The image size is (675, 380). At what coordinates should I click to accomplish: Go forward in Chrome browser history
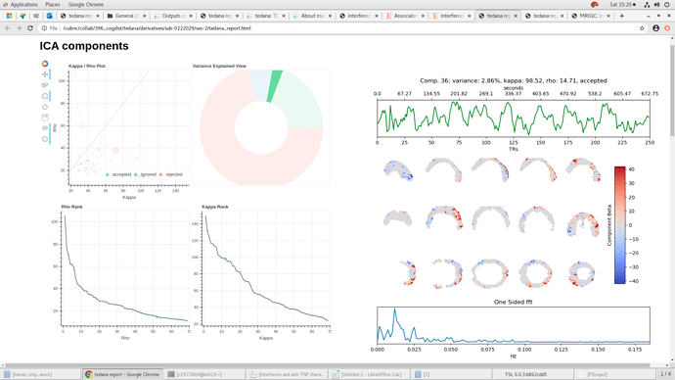coord(19,28)
